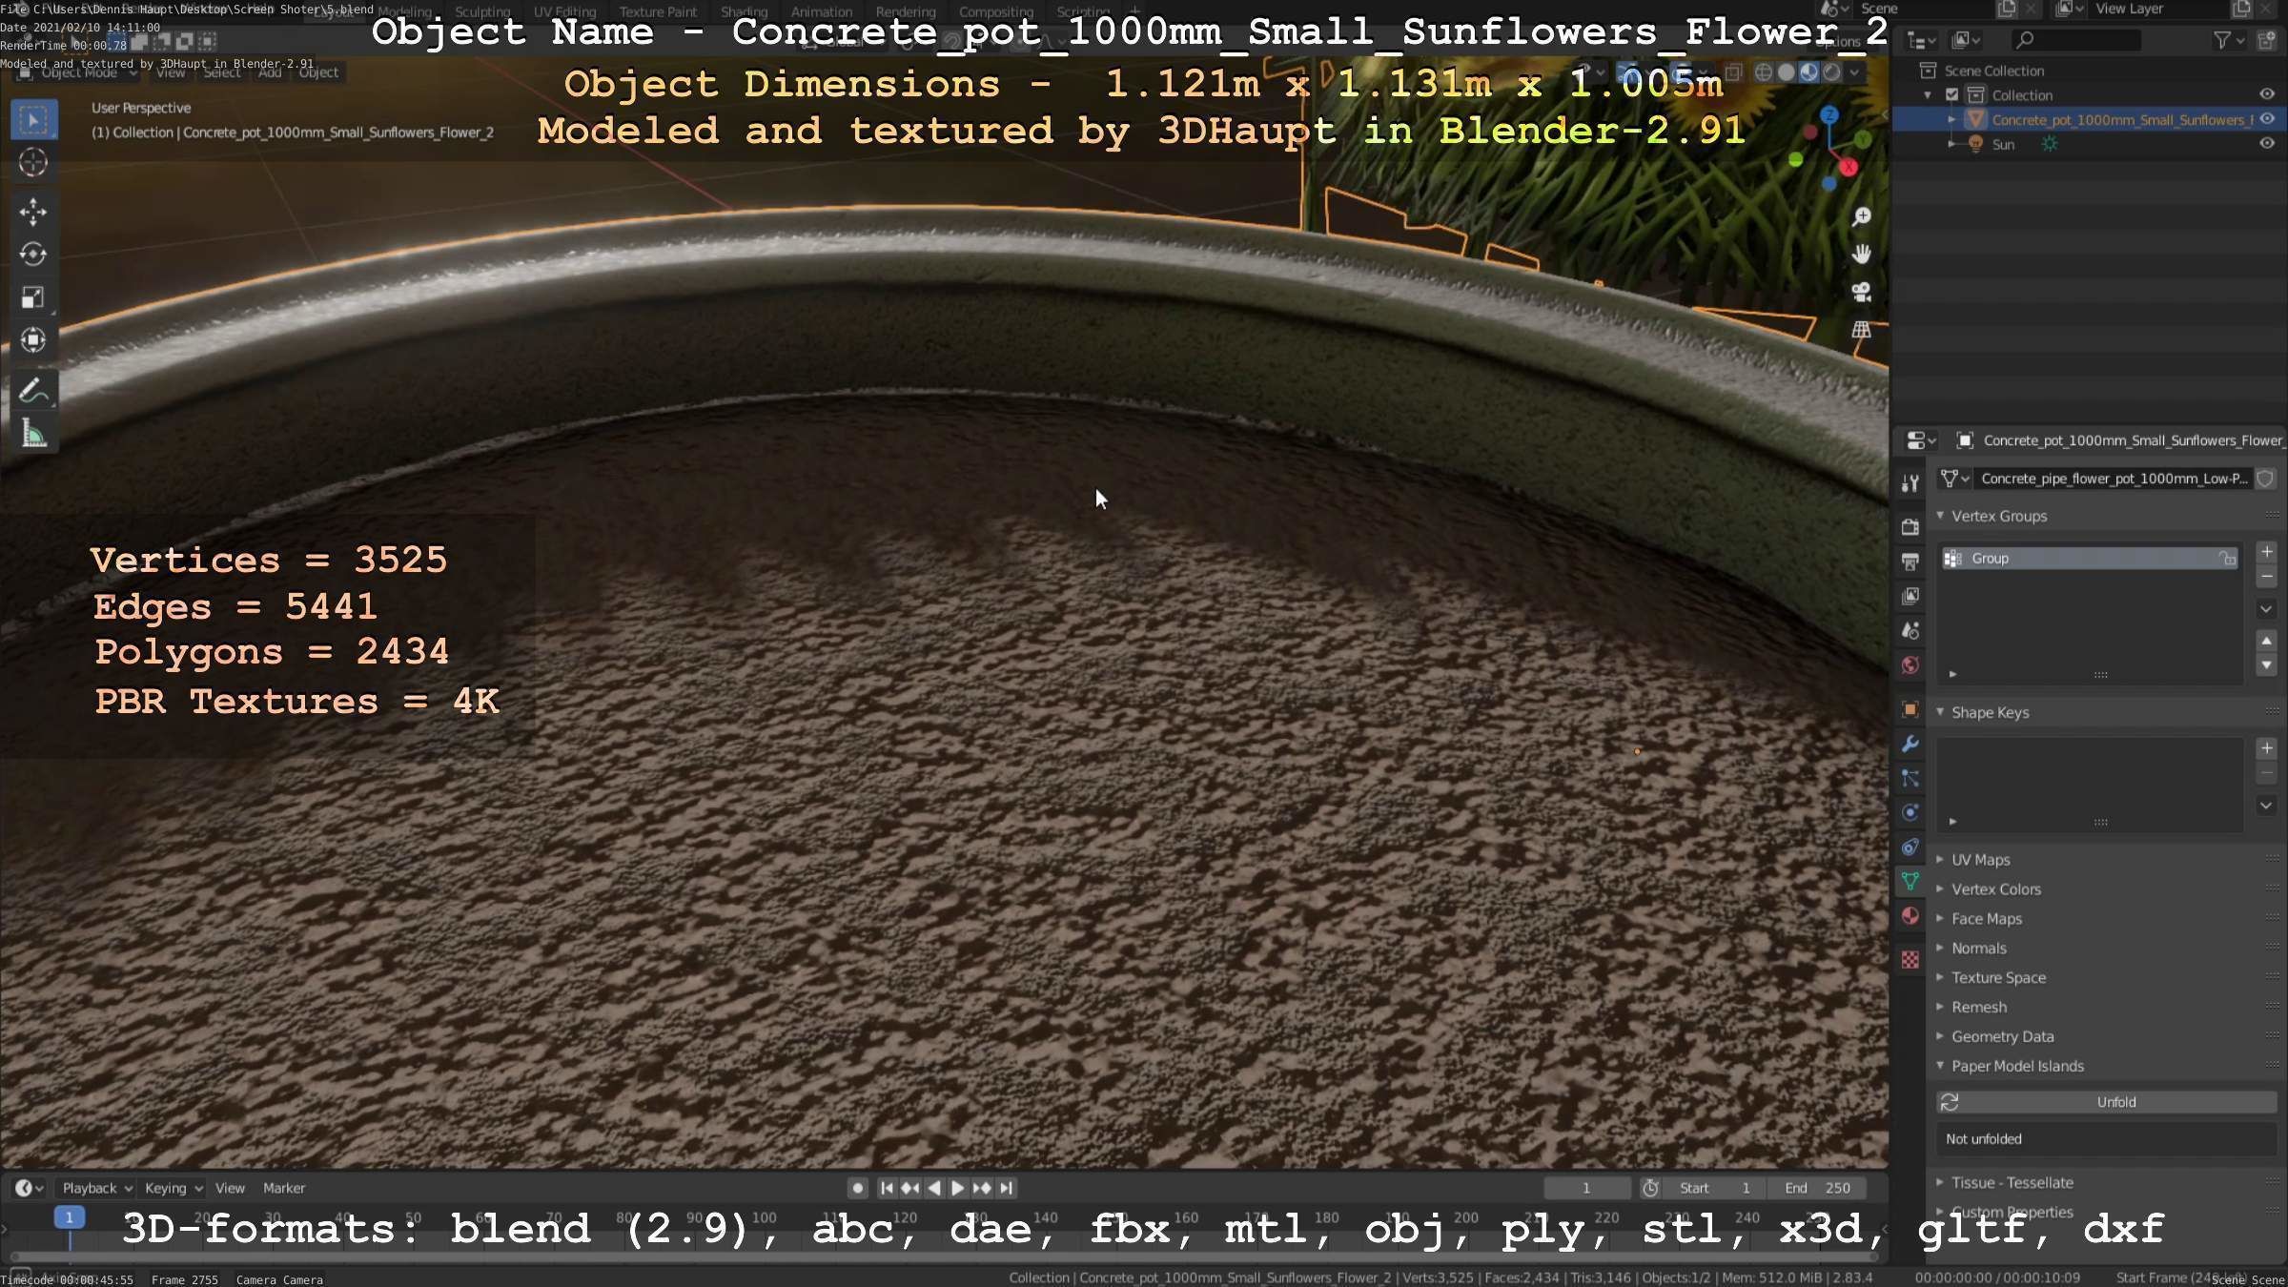
Task: Expand Concrete_pot object in the outliner tree
Action: point(1951,119)
